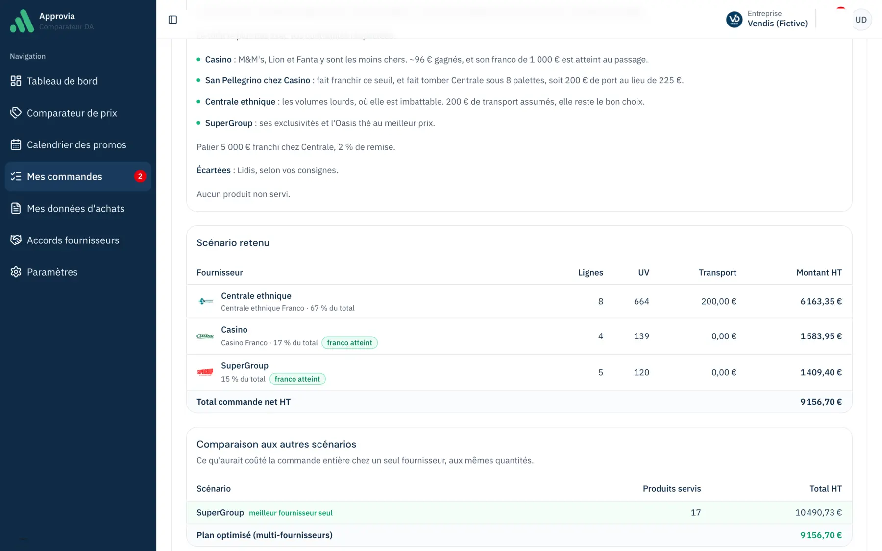The width and height of the screenshot is (882, 551).
Task: Open Entreprise Vendis (Fictive) selector
Action: point(767,20)
